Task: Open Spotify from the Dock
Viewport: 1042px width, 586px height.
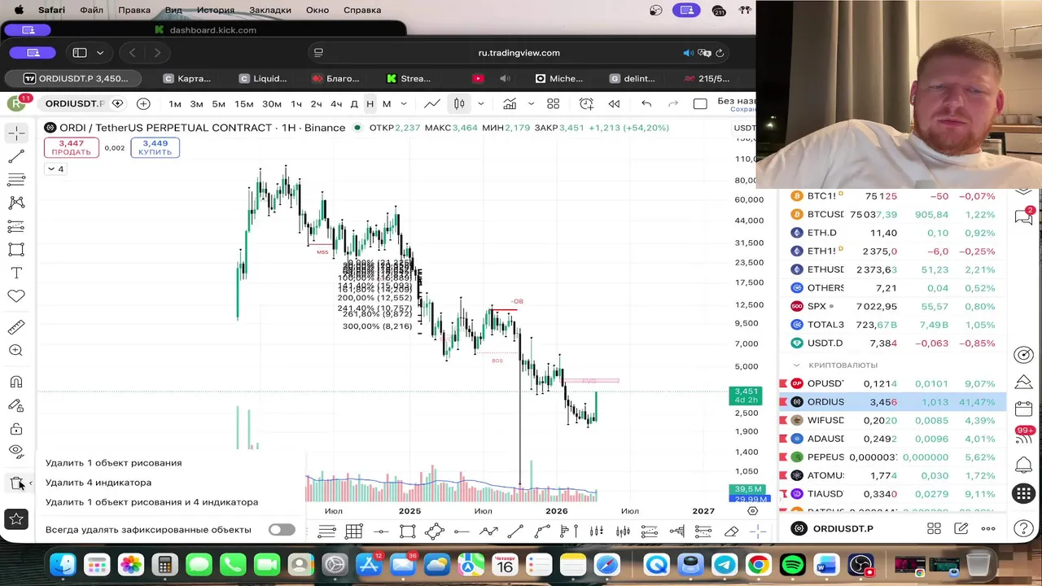Action: (x=792, y=565)
